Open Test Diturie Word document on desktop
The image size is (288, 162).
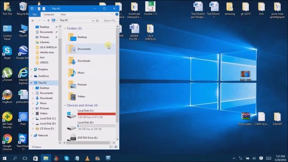214,10
